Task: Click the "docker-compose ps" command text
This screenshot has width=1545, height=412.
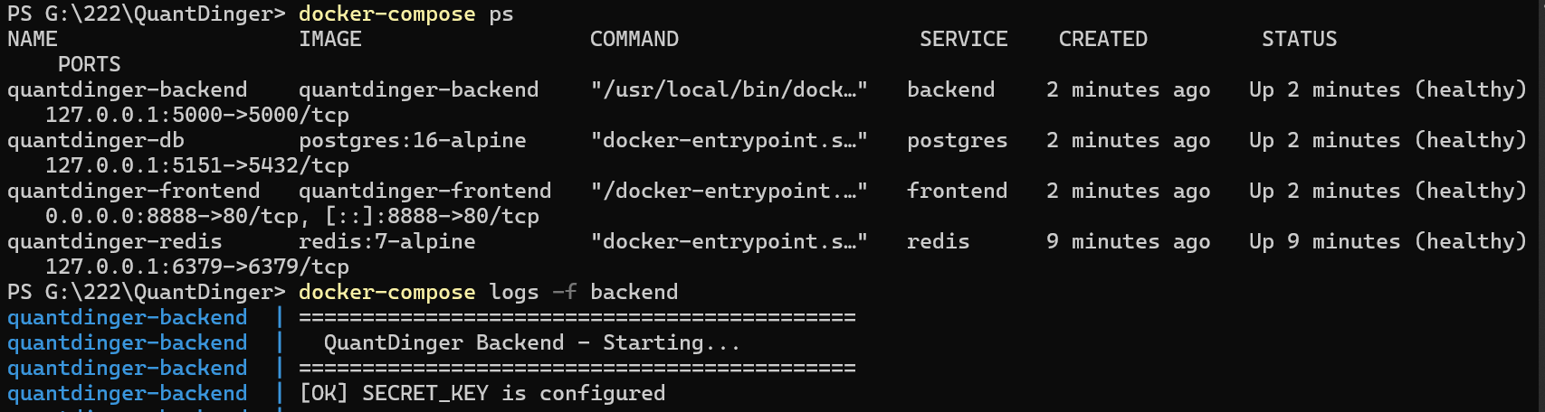Action: 405,14
